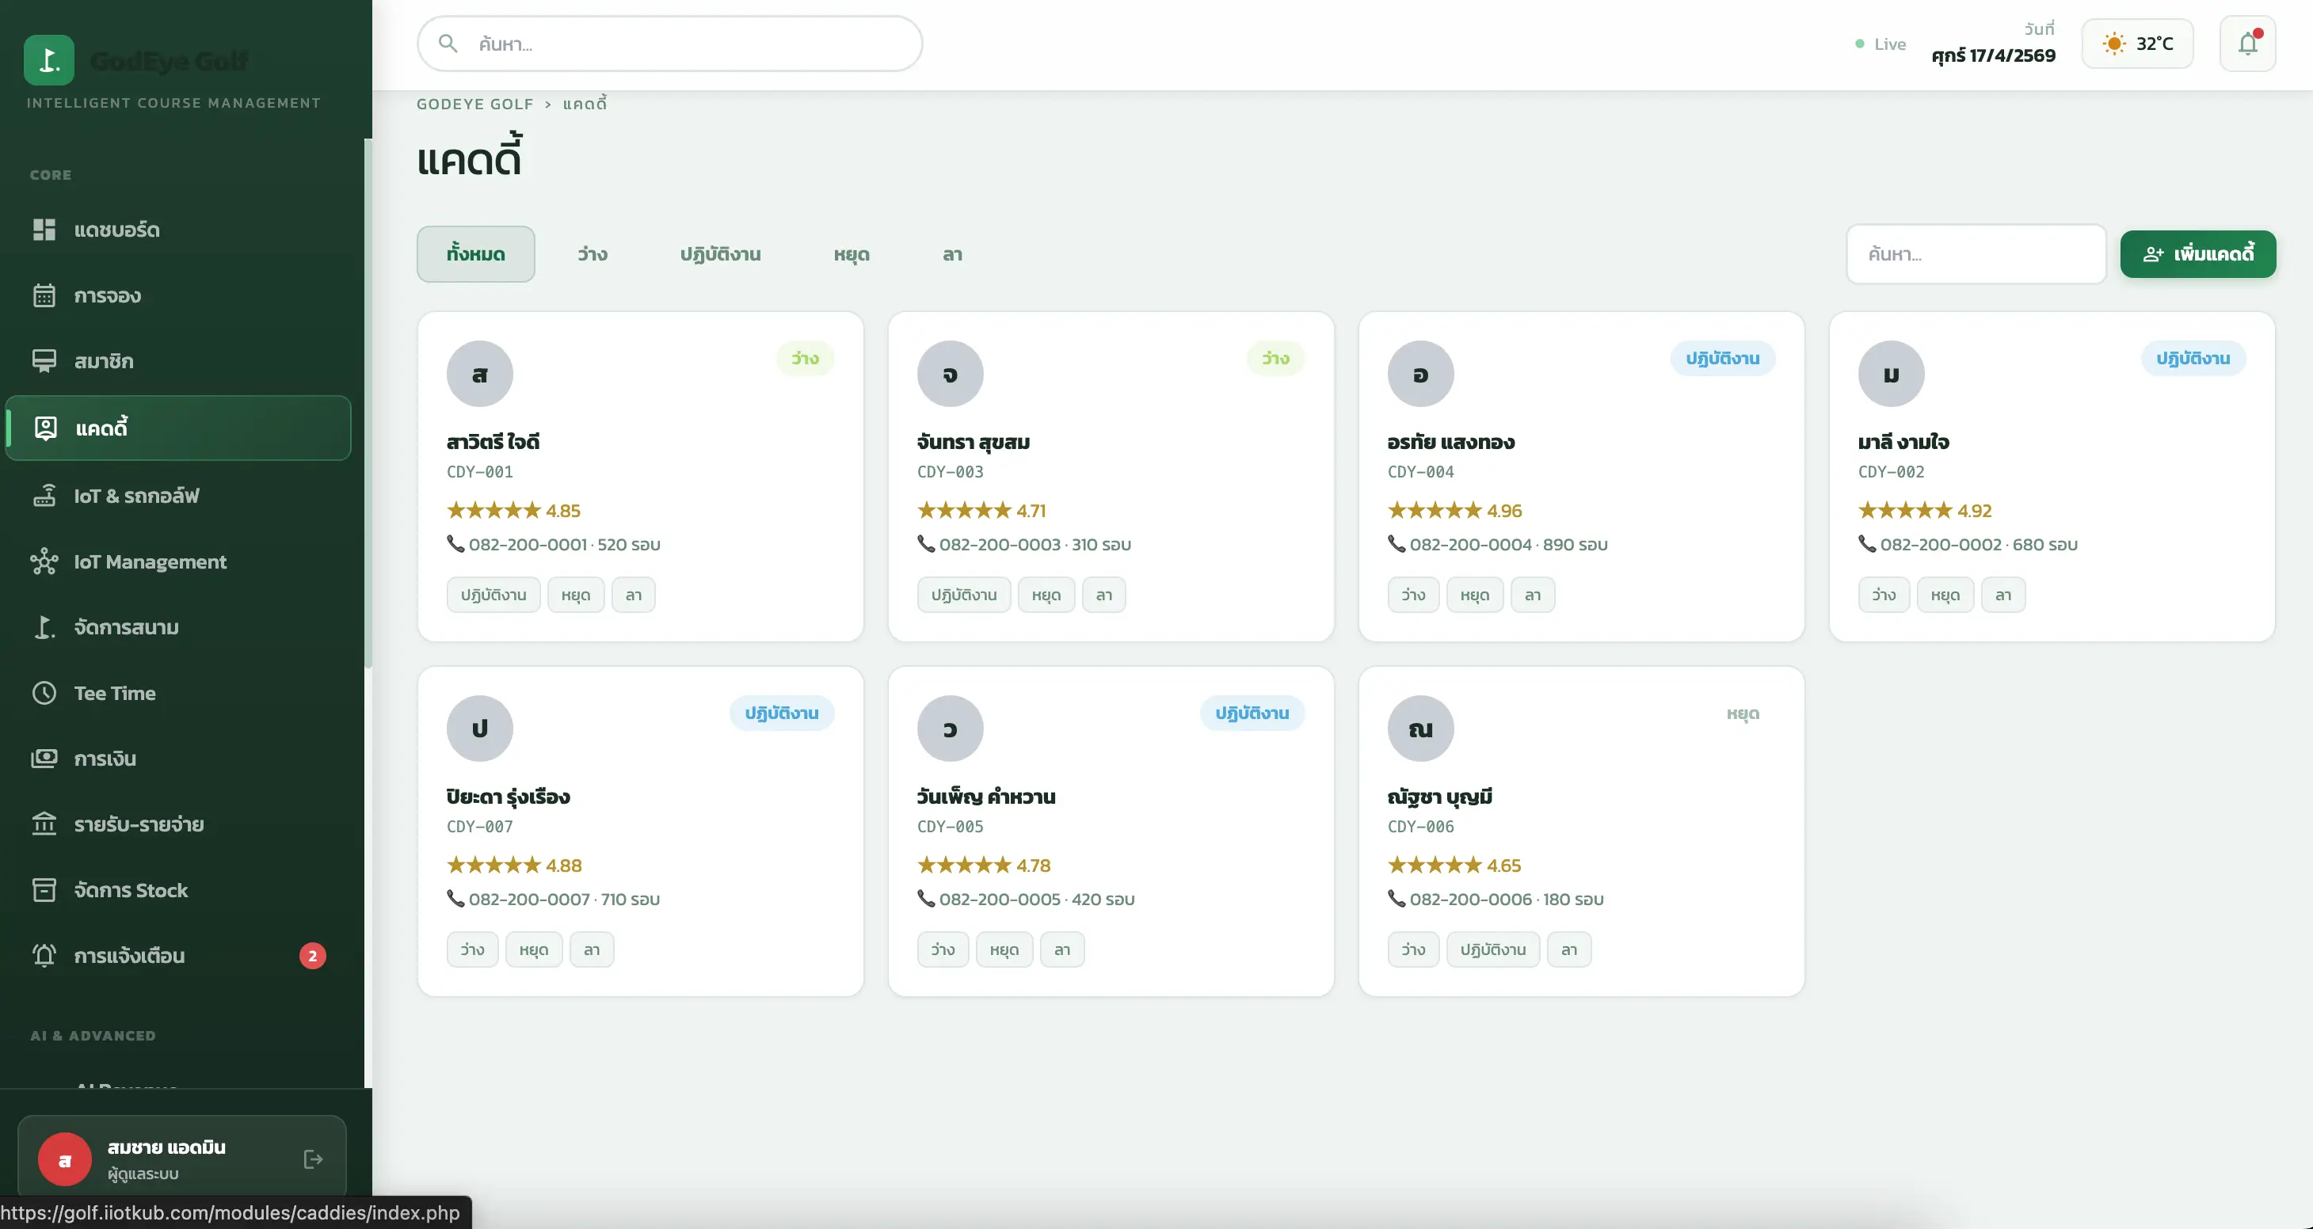Click the 4.96 star rating
The width and height of the screenshot is (2313, 1229).
(x=1454, y=510)
